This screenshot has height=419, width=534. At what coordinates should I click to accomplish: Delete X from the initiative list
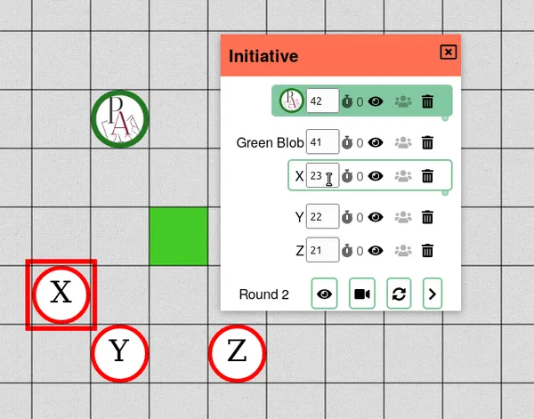tap(427, 176)
